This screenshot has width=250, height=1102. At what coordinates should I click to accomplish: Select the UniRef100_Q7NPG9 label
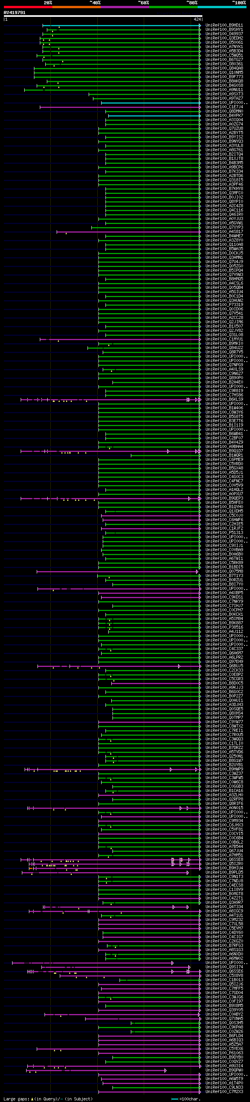pyautogui.click(x=224, y=365)
